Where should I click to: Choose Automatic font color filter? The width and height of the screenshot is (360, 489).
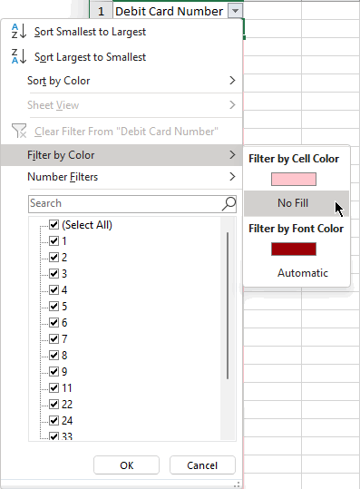[303, 273]
